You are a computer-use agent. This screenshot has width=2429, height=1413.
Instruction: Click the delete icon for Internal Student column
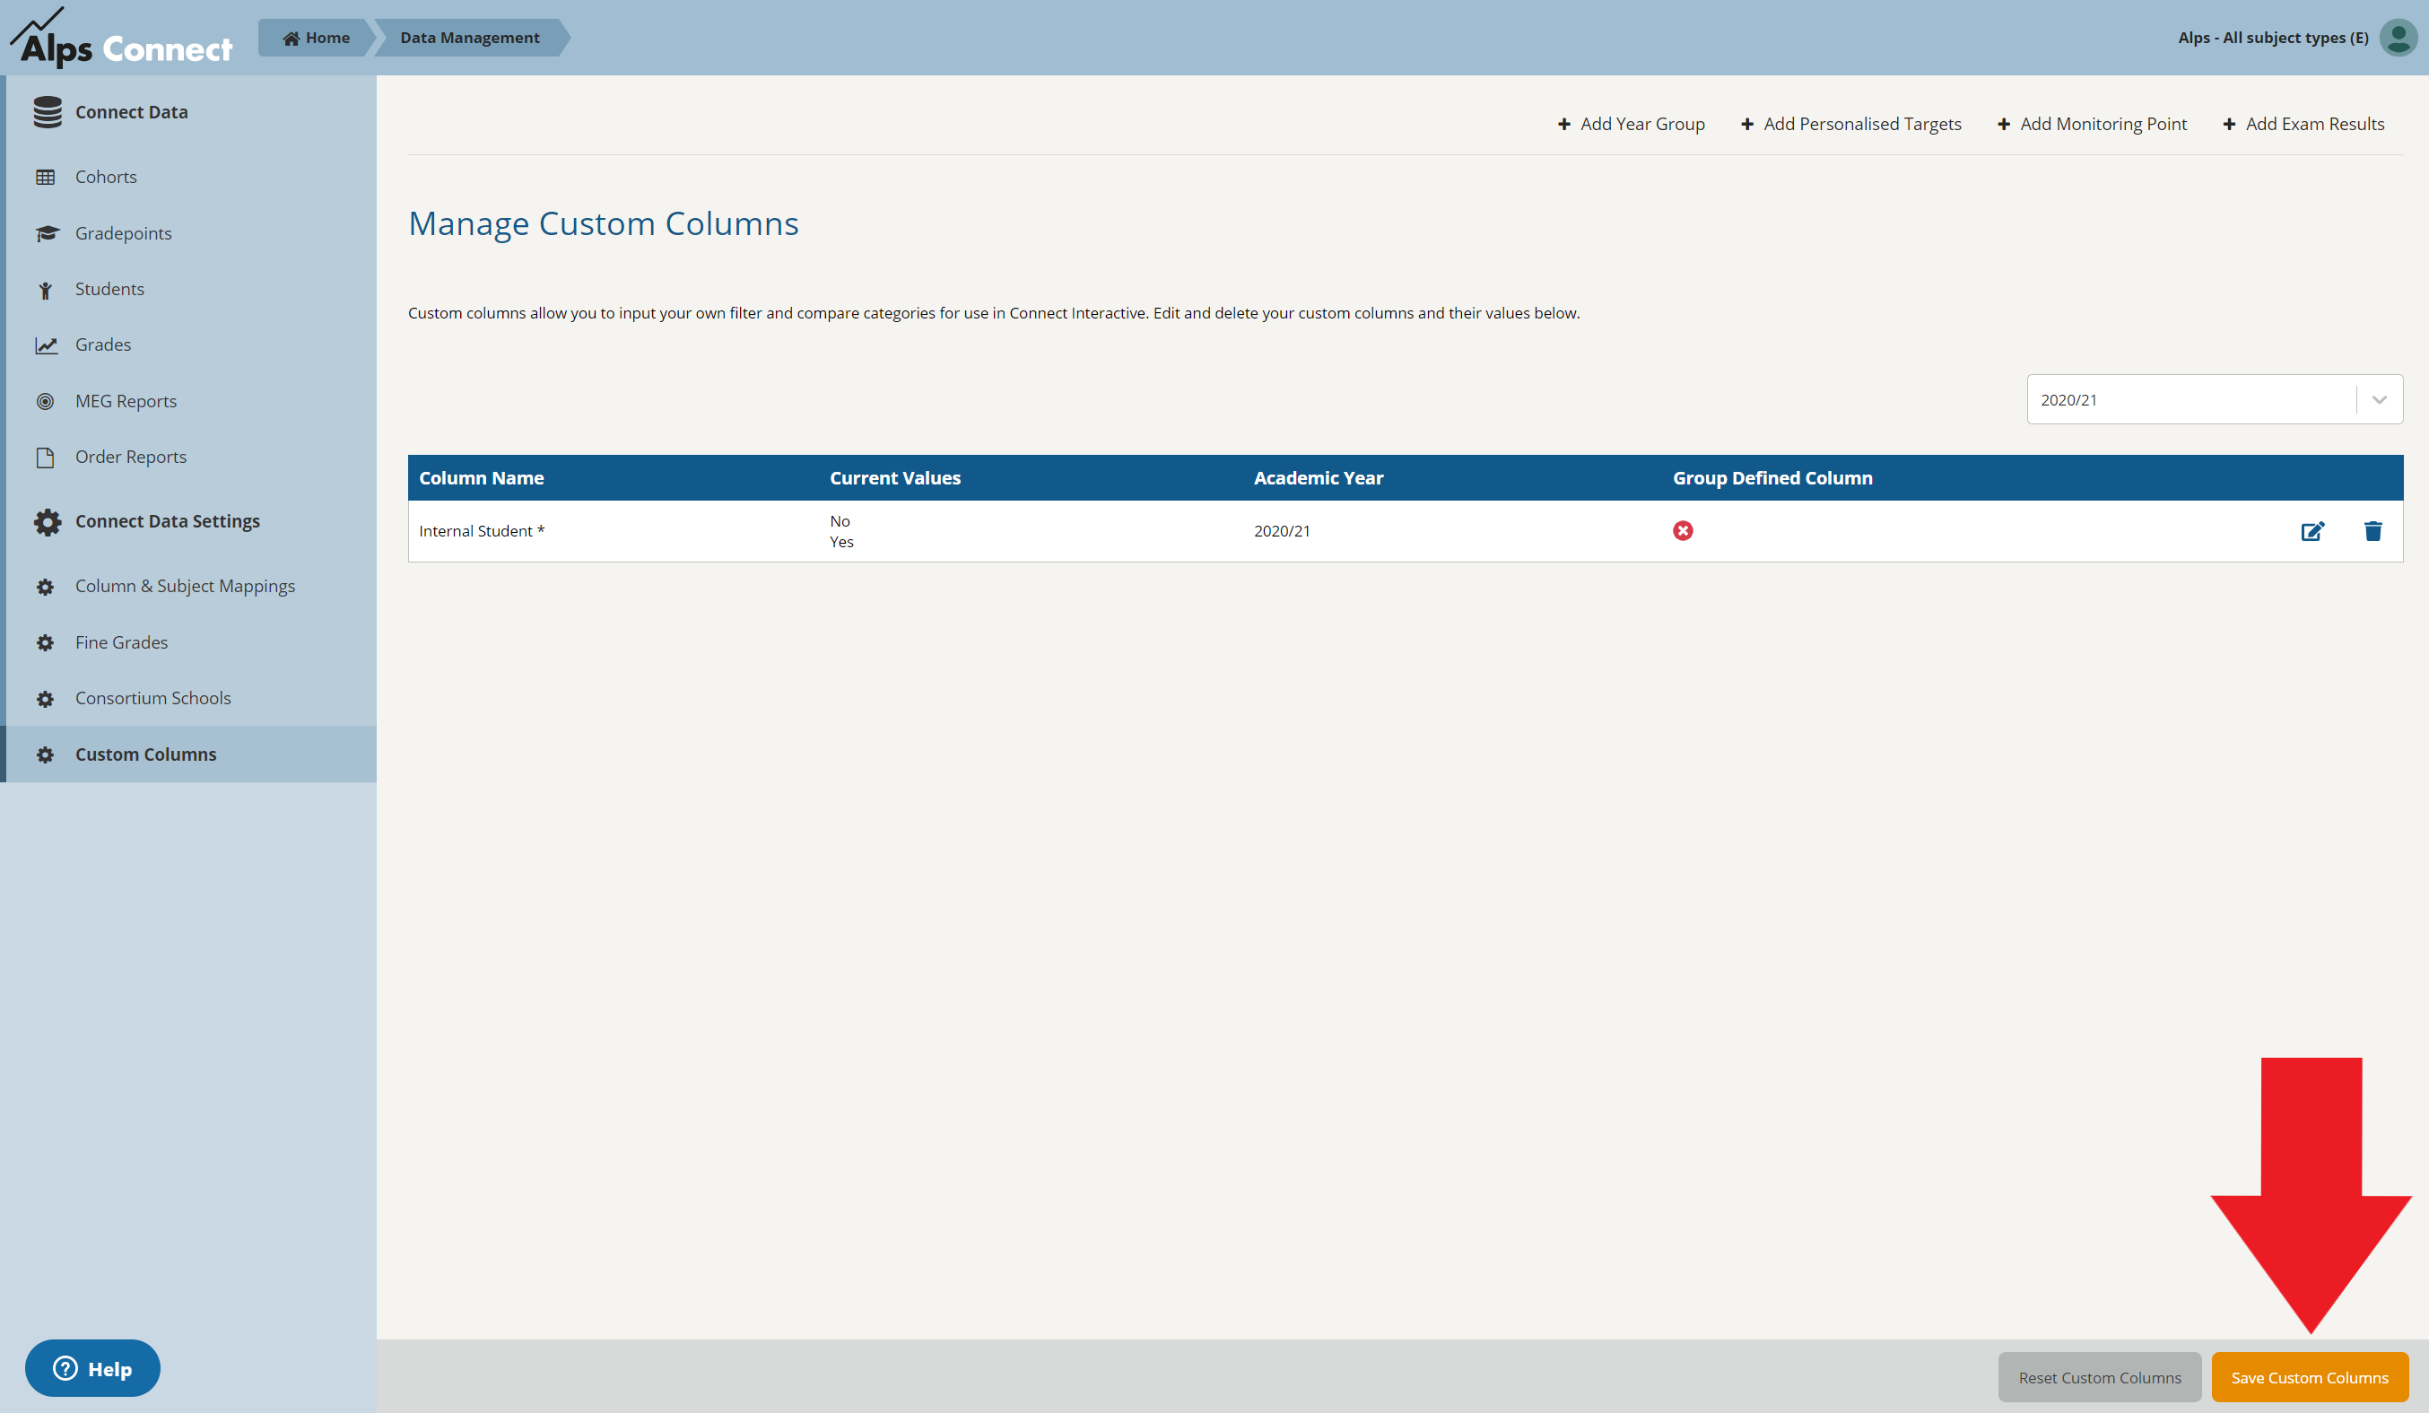click(2372, 530)
